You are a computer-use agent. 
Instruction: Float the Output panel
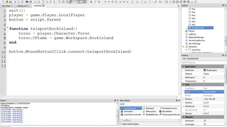point(115,100)
